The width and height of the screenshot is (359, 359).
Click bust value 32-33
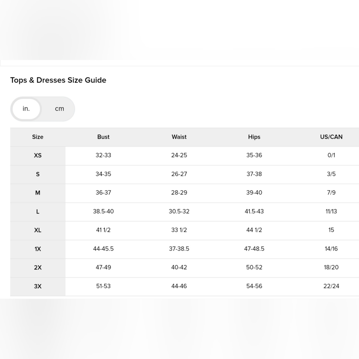[103, 155]
